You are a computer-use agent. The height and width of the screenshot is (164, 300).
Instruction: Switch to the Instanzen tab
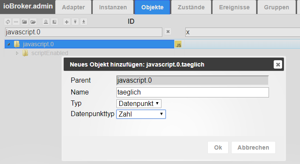[x=113, y=7]
